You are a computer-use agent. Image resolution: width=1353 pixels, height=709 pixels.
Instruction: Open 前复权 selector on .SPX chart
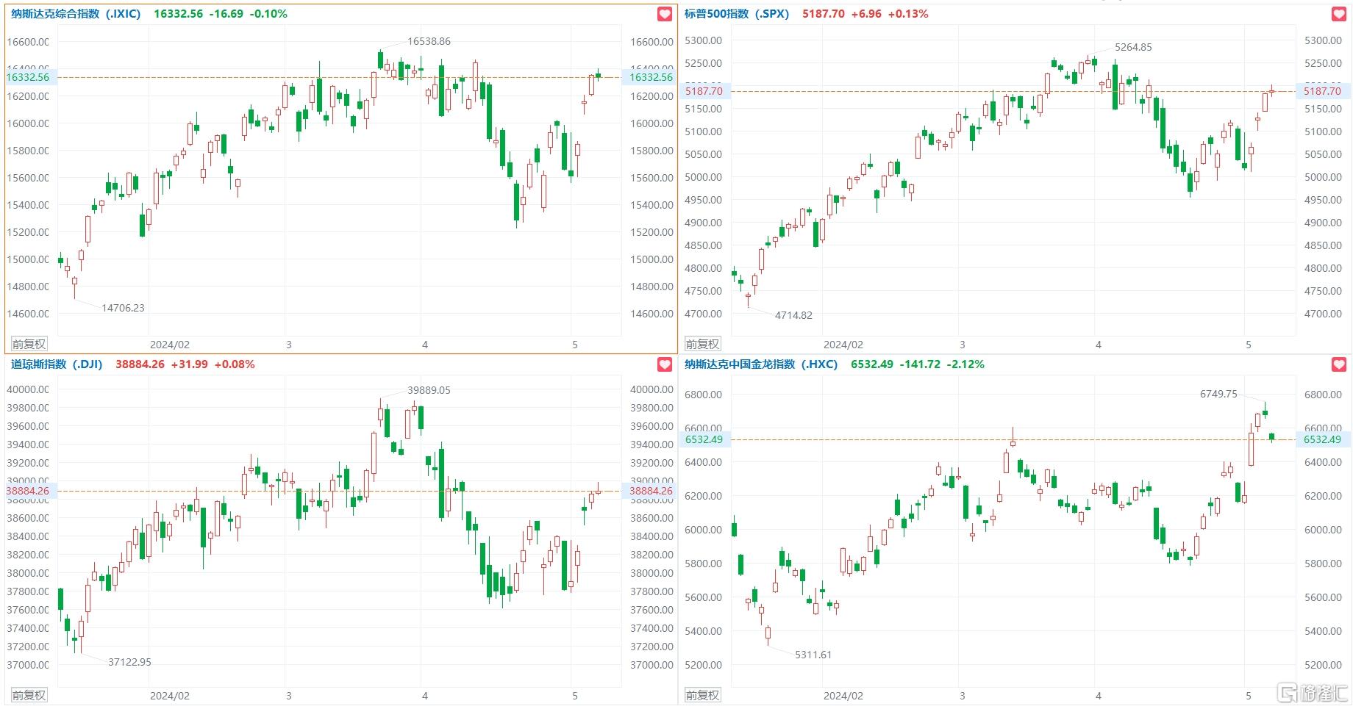[702, 344]
